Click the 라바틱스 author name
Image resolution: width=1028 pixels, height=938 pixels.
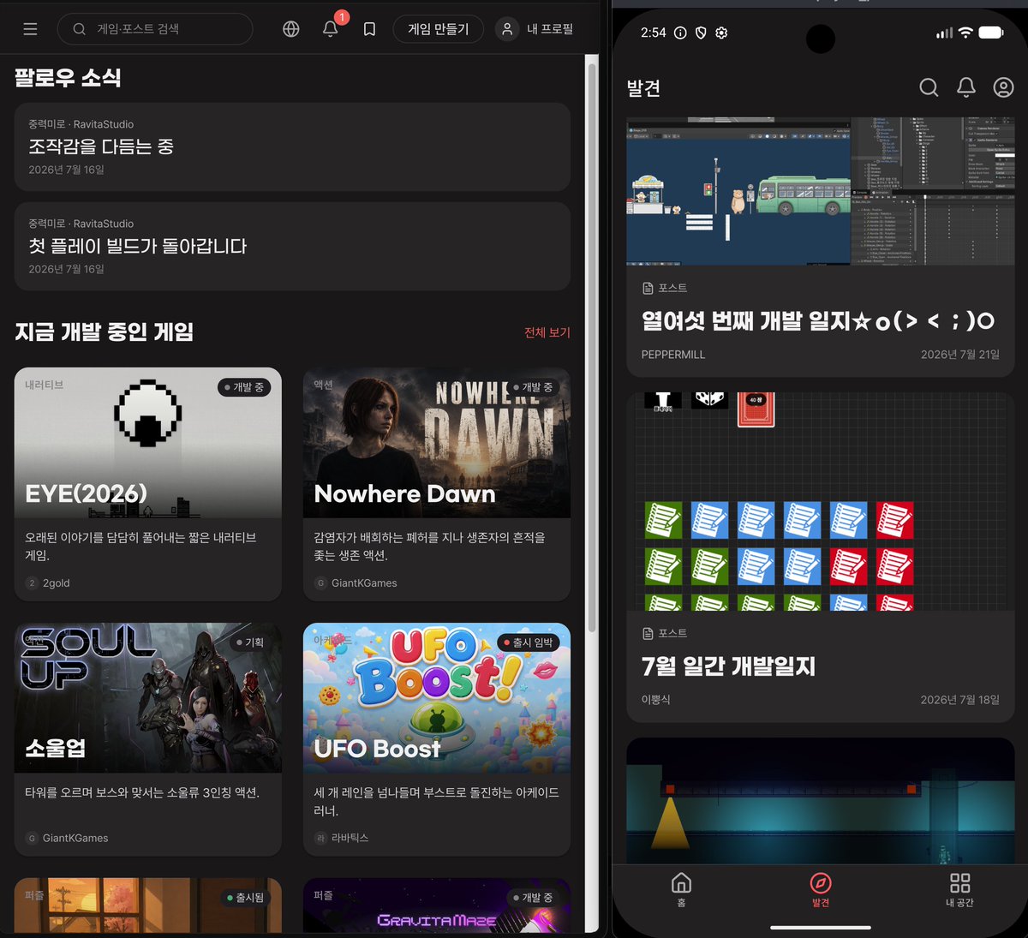point(350,838)
